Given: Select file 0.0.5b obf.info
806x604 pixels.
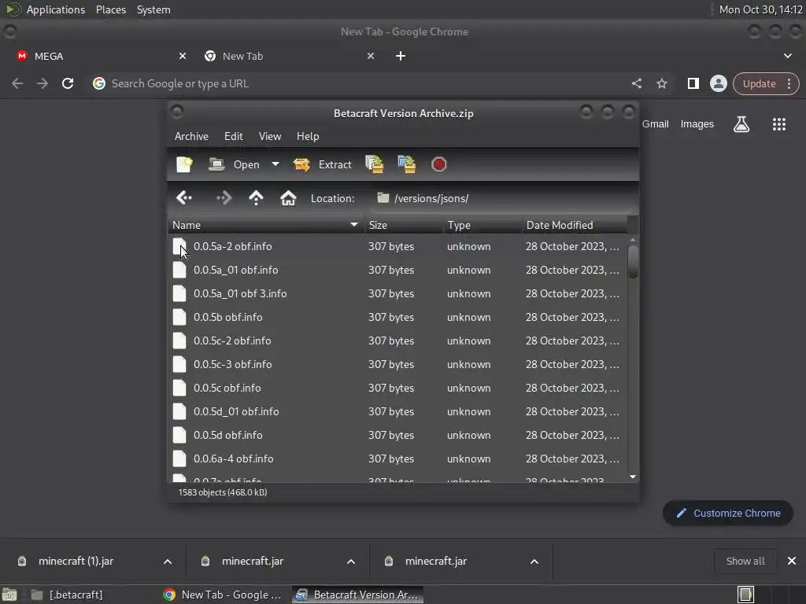Looking at the screenshot, I should (x=397, y=318).
